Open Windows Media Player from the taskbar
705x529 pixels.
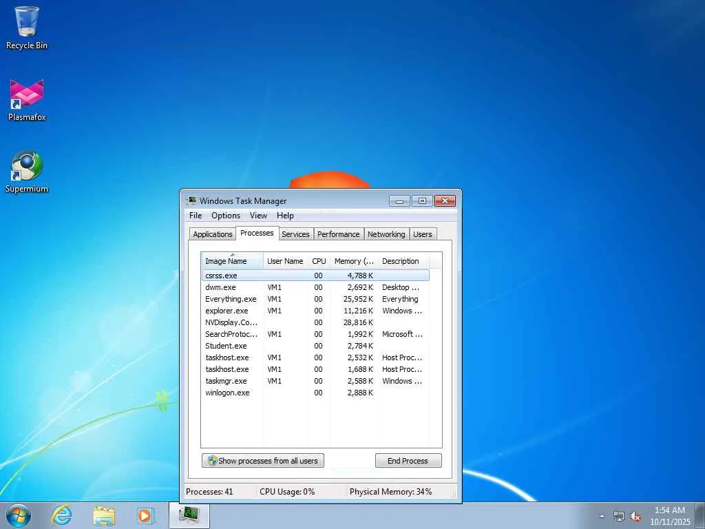point(145,515)
